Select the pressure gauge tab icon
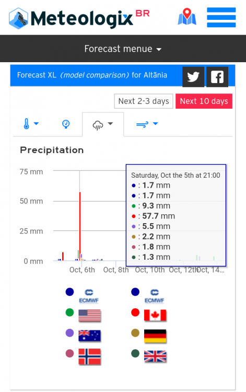 click(x=66, y=124)
